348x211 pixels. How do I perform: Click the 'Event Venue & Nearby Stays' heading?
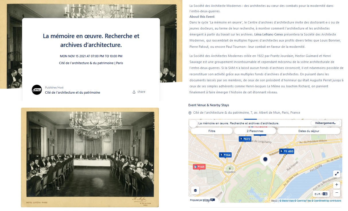[209, 105]
